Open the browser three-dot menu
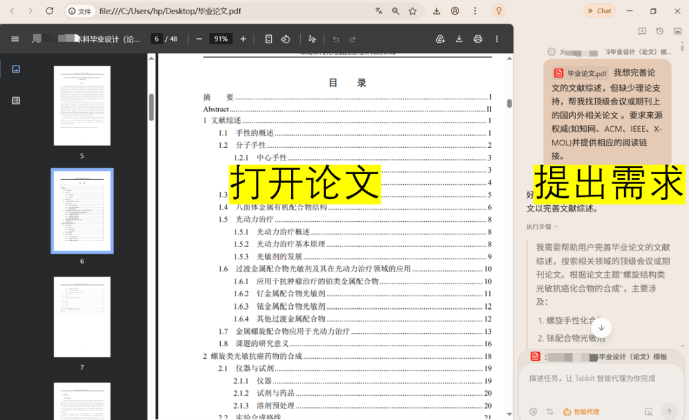The height and width of the screenshot is (420, 689). click(475, 11)
